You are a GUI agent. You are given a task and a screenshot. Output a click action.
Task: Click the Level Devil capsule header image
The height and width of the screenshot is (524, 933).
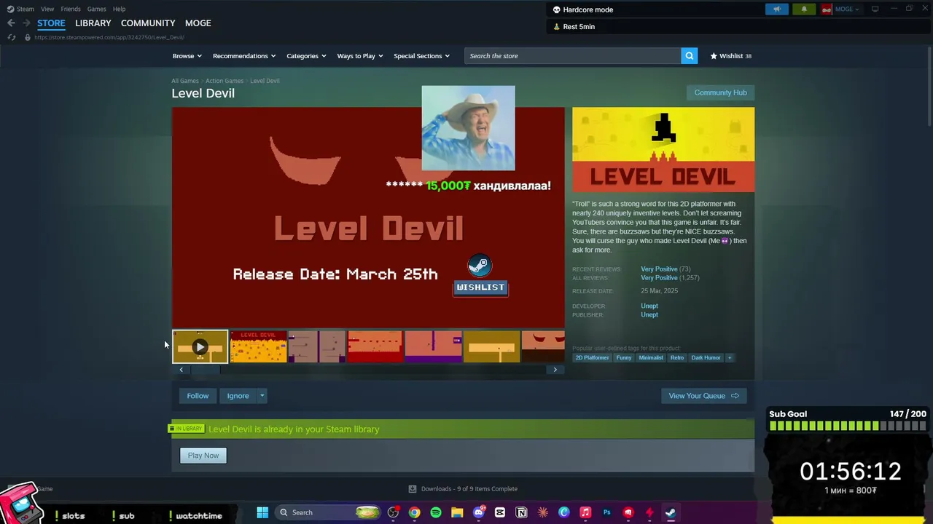pyautogui.click(x=663, y=150)
